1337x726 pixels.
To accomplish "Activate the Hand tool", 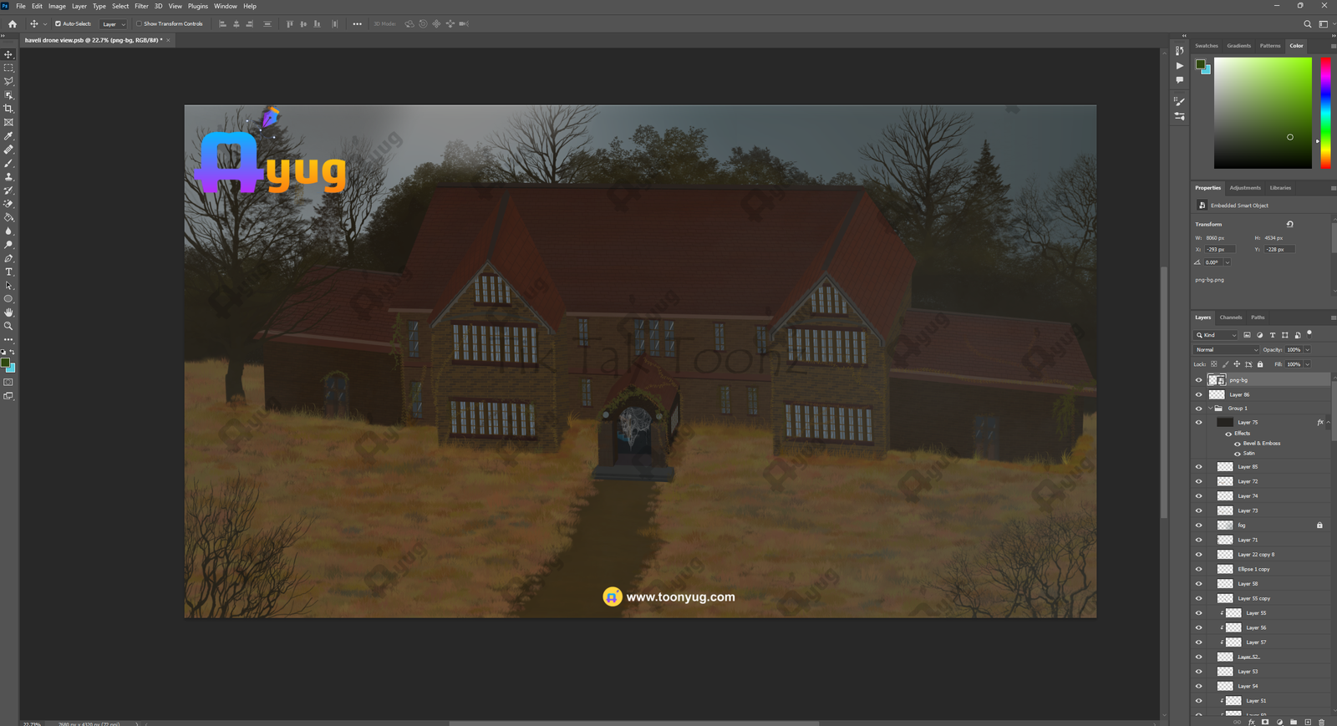I will point(9,312).
